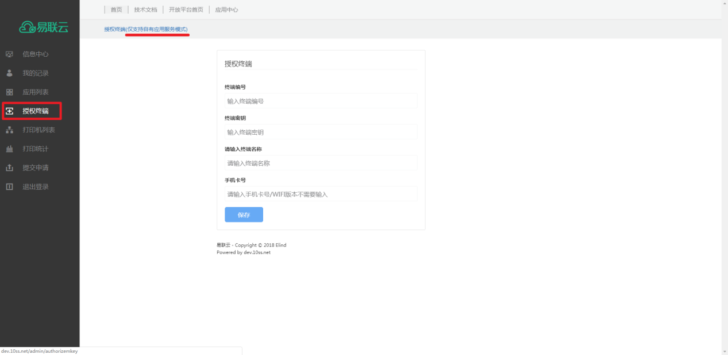
Task: Click the scrollbar down arrow
Action: tap(725, 351)
